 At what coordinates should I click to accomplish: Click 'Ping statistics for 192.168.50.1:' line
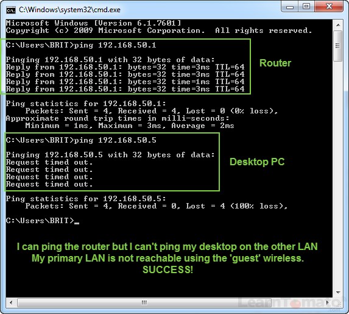pyautogui.click(x=86, y=104)
